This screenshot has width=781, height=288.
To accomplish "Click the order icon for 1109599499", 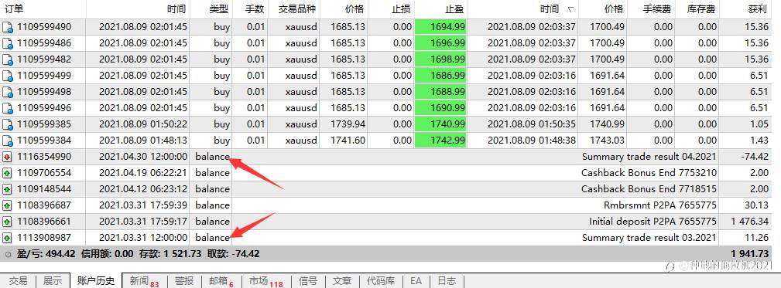I will pyautogui.click(x=8, y=76).
